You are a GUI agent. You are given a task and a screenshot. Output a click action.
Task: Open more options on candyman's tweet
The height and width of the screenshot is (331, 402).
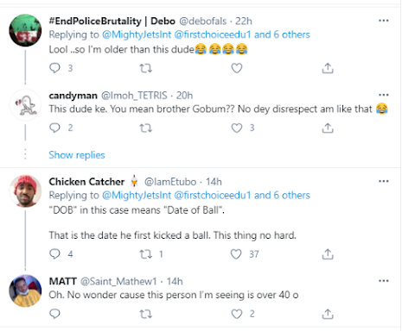coord(384,95)
